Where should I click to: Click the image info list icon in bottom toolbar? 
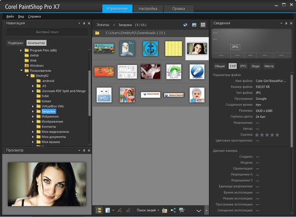tap(108, 210)
